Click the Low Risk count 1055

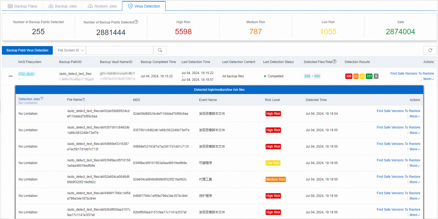[328, 32]
